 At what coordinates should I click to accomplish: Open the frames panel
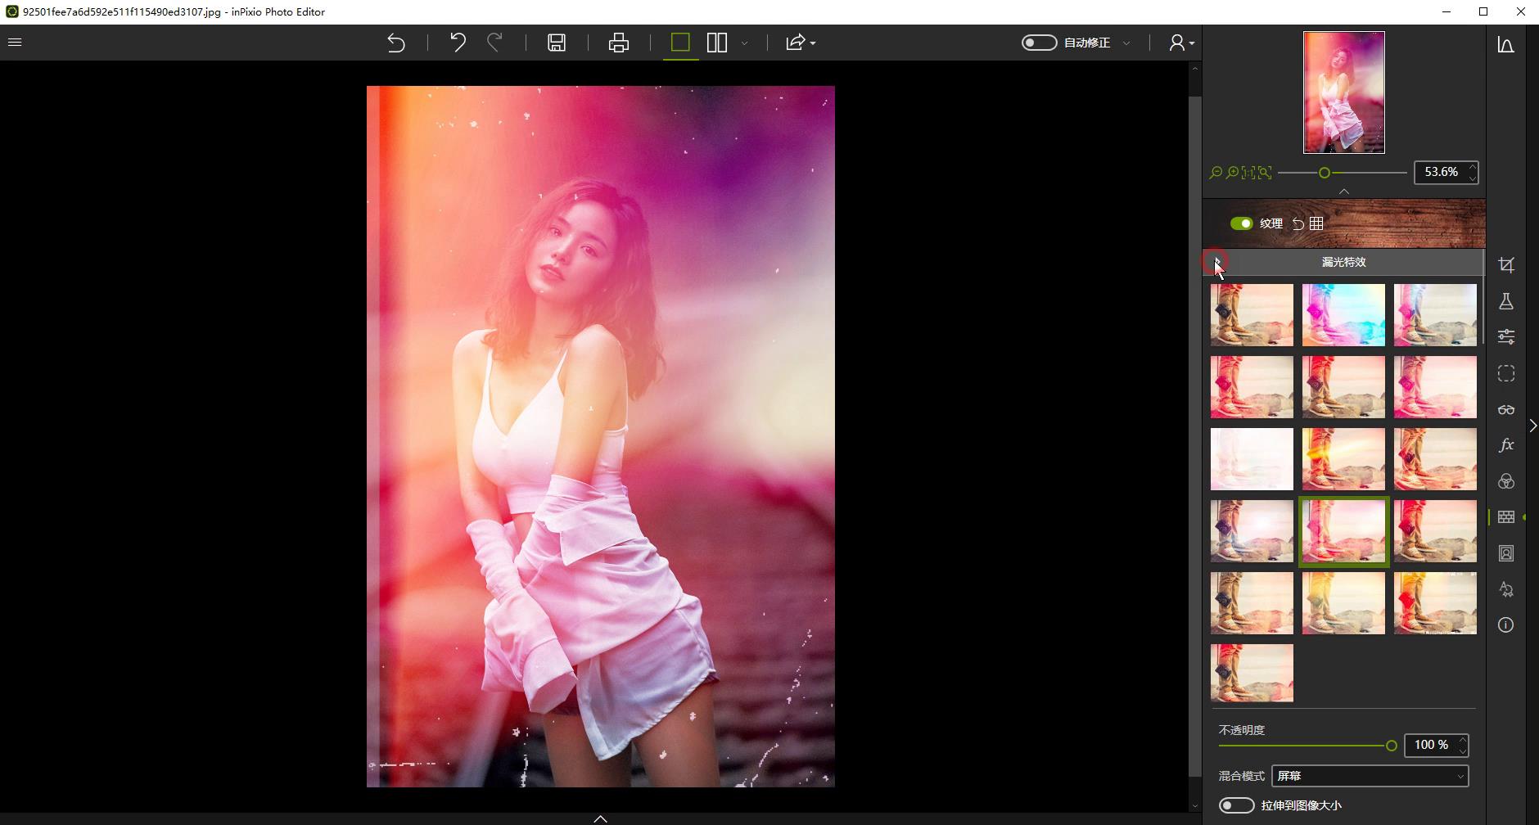point(1506,553)
